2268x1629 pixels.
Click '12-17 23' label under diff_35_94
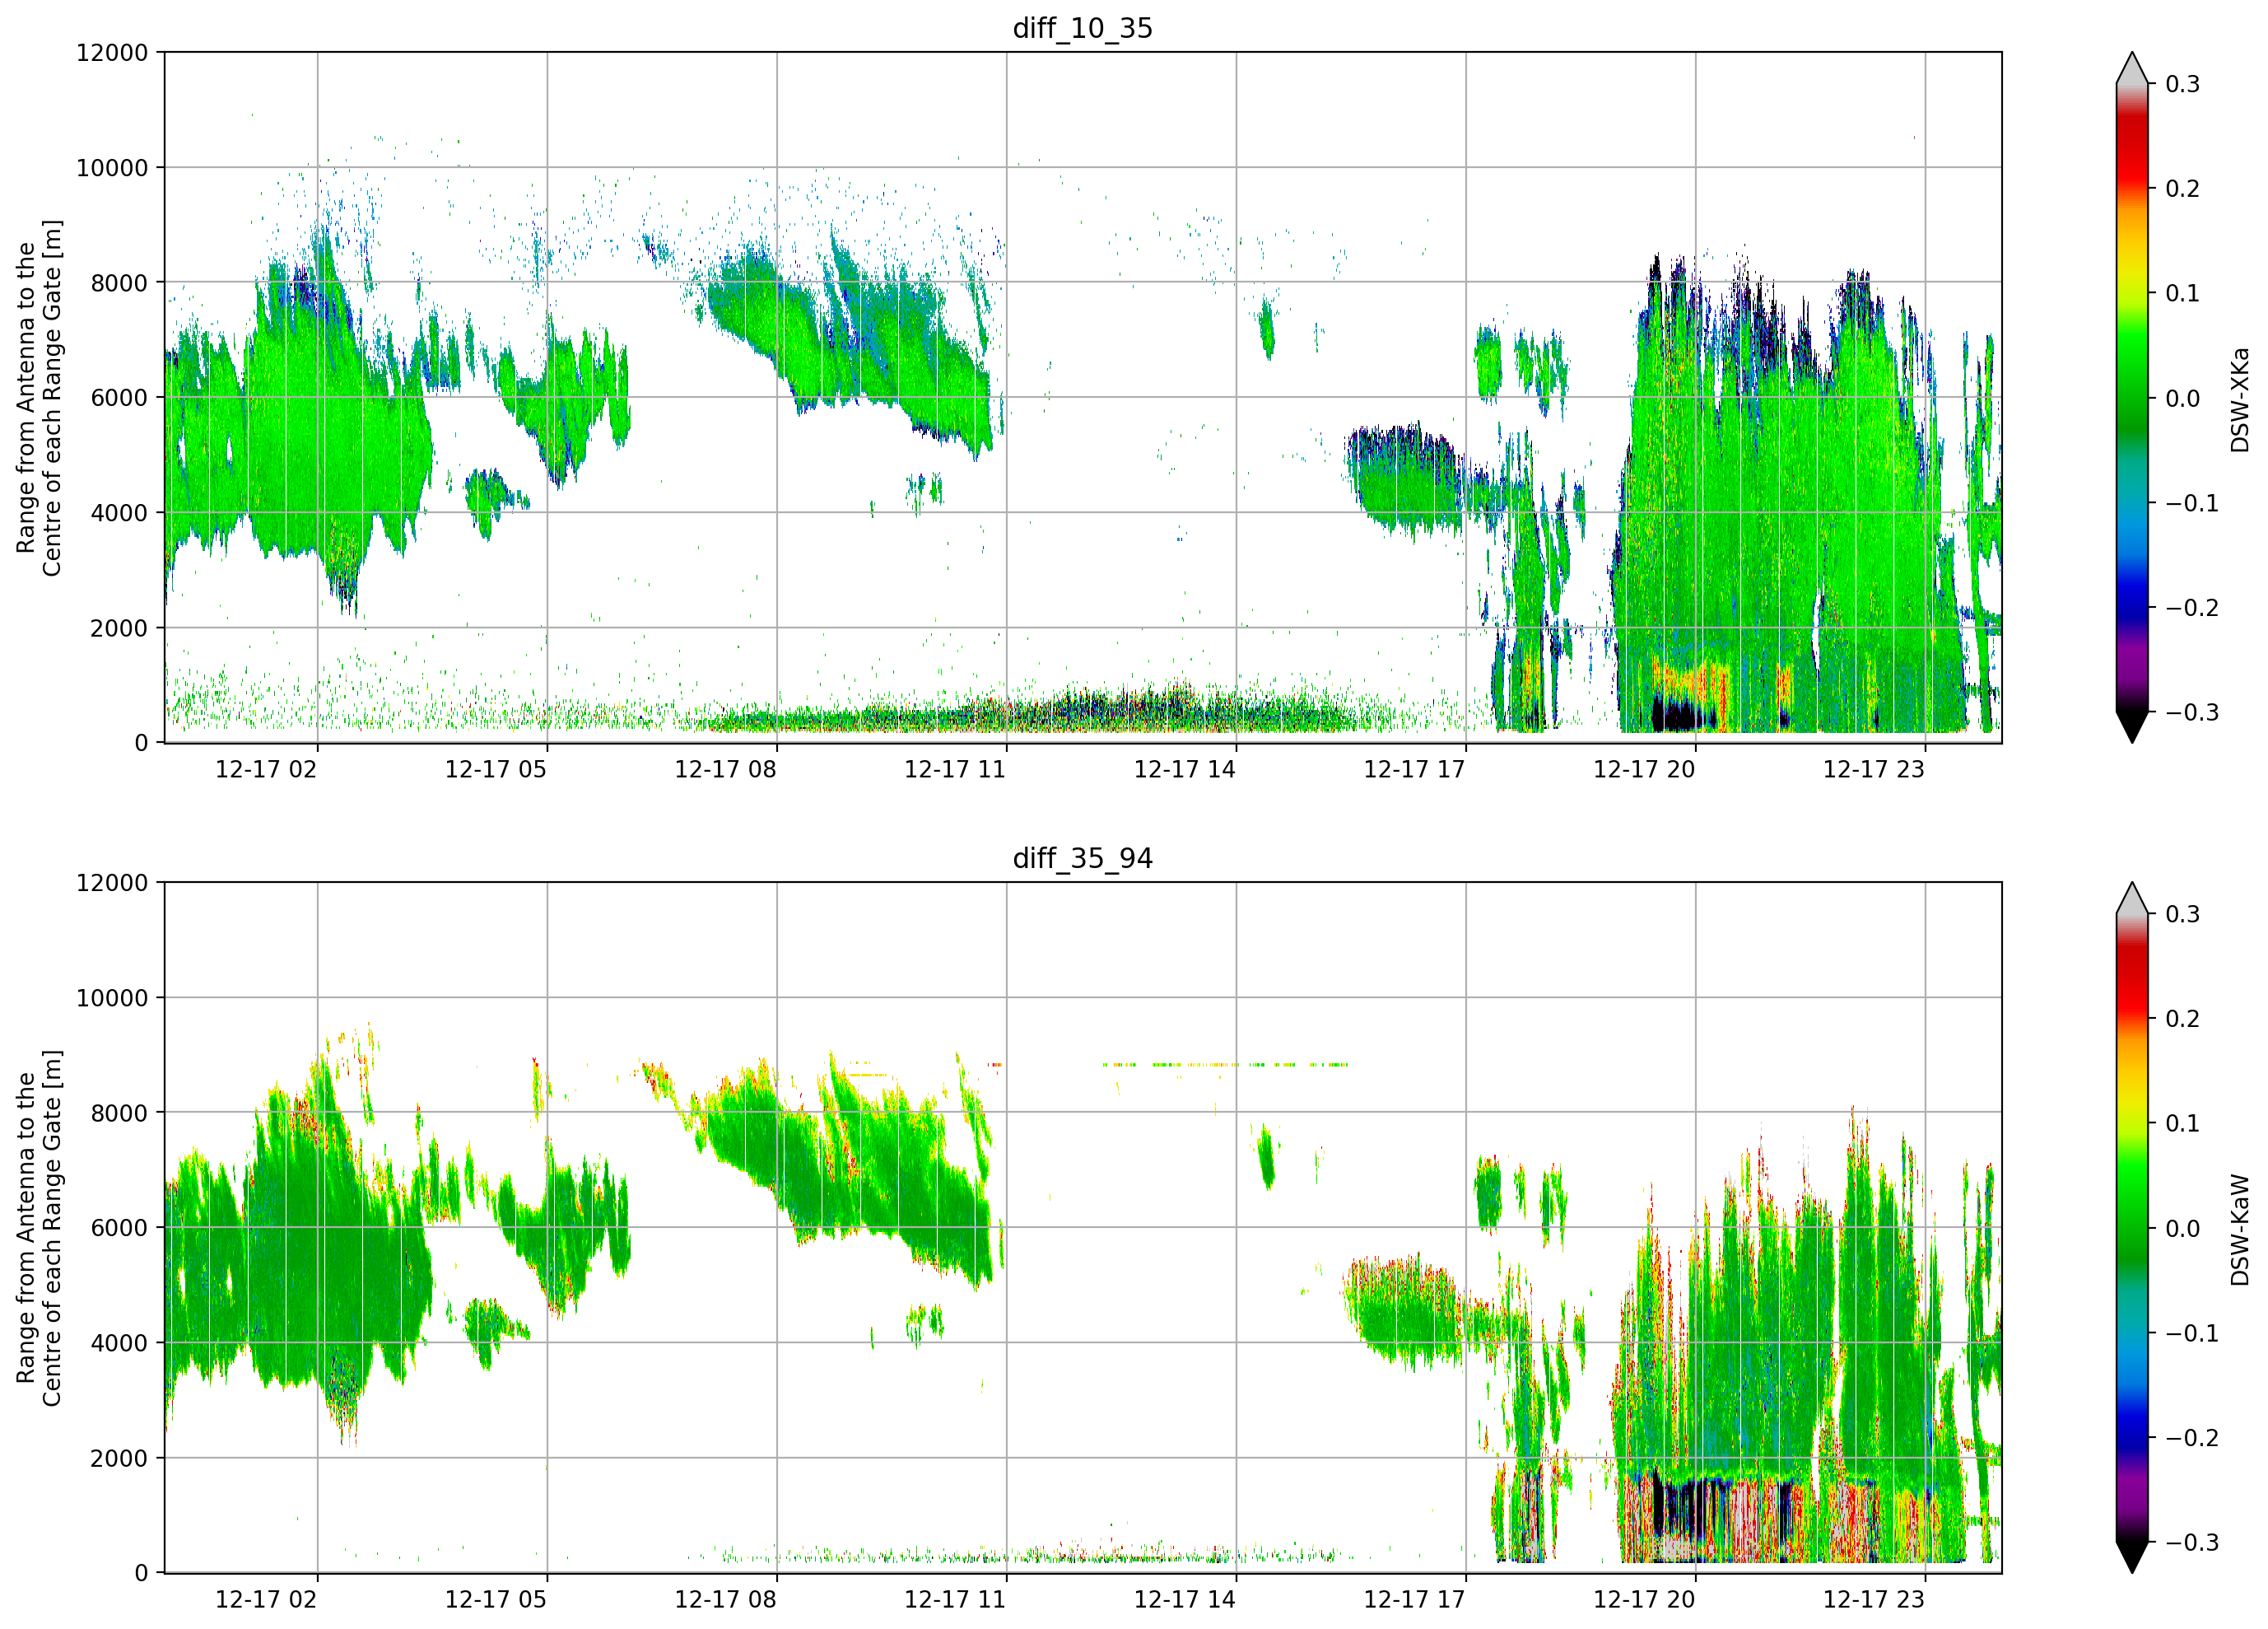[x=1874, y=1600]
